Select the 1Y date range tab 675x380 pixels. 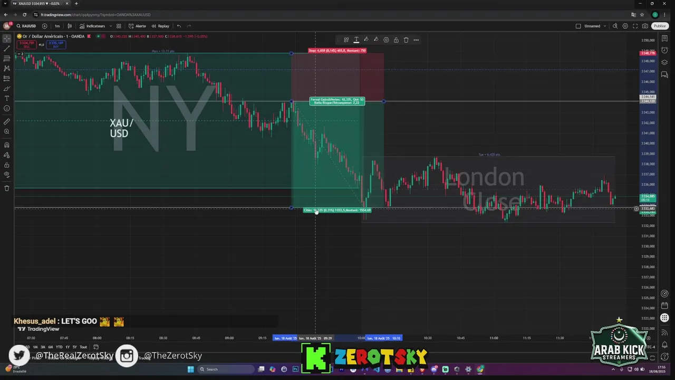pos(67,347)
